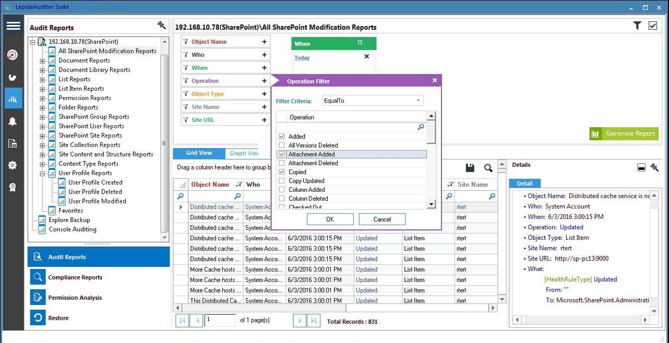Click the save floppy disk icon above grid
This screenshot has width=669, height=343.
[x=470, y=168]
